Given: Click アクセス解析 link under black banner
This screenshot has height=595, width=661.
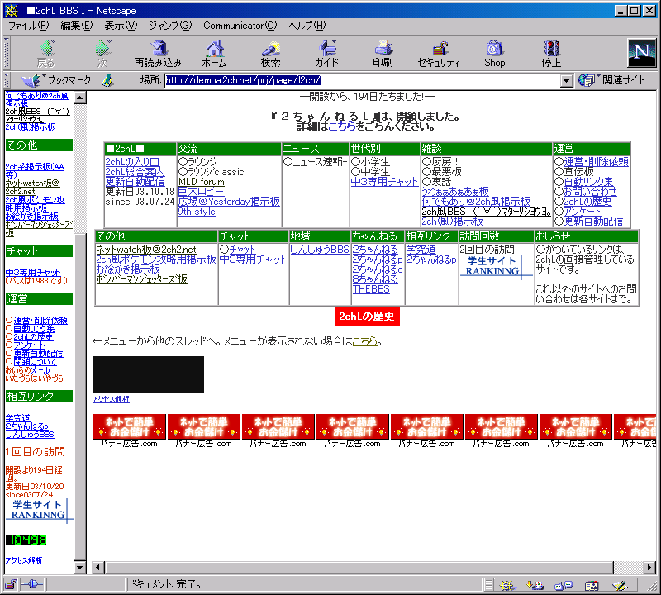Looking at the screenshot, I should tap(111, 399).
